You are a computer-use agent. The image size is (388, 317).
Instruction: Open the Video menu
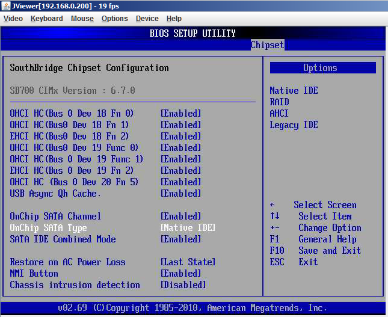(x=13, y=19)
